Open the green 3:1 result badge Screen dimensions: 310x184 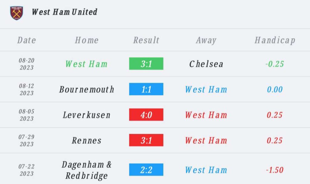pyautogui.click(x=146, y=63)
